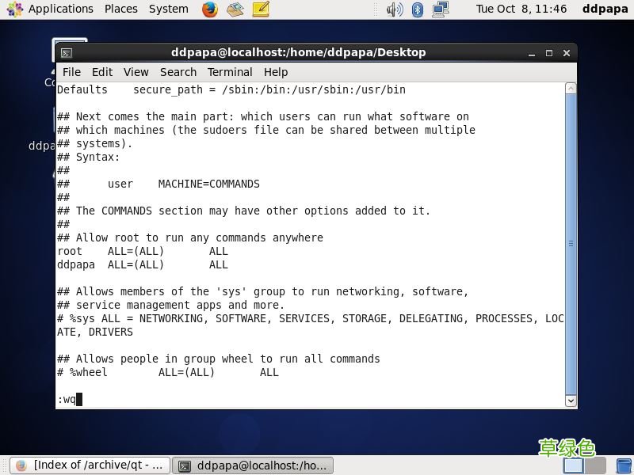Click the Bluetooth icon in the system tray
This screenshot has width=634, height=475.
[418, 9]
